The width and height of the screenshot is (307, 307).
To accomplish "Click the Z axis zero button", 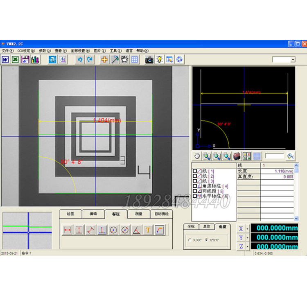I will pos(241,246).
